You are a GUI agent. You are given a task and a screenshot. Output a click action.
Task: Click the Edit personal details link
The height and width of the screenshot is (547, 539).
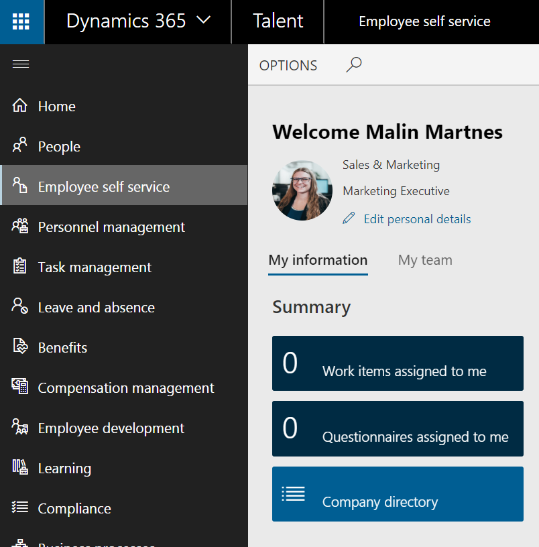[417, 219]
